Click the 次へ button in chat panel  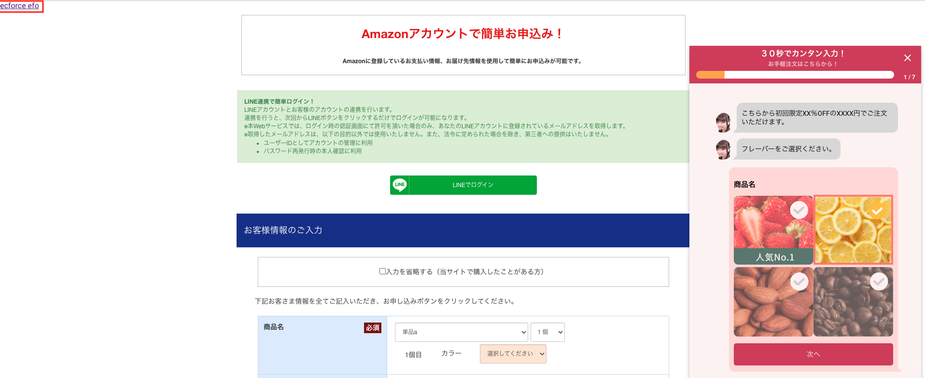(813, 354)
